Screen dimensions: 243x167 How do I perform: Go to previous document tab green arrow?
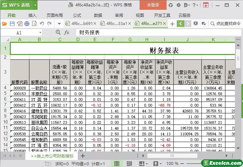[x=180, y=24]
